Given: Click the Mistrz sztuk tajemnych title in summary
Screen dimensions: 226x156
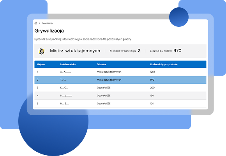Looking at the screenshot, I should tap(75, 51).
